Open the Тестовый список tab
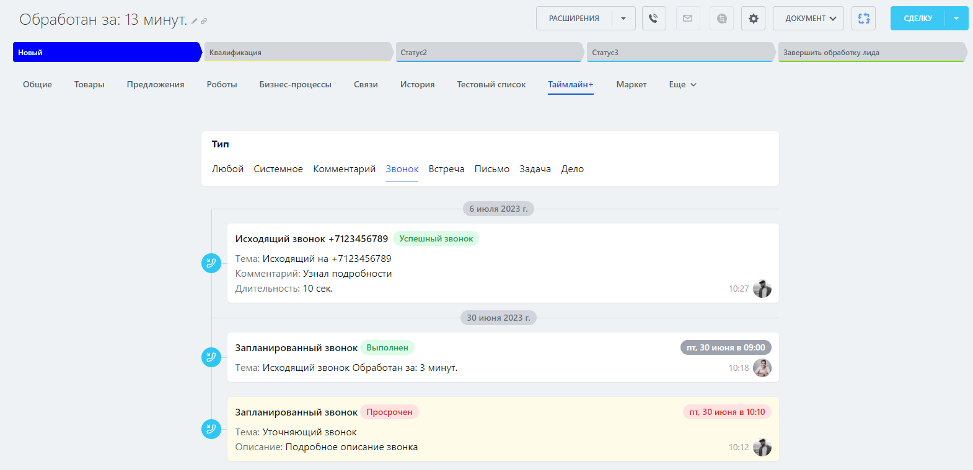 (x=491, y=85)
